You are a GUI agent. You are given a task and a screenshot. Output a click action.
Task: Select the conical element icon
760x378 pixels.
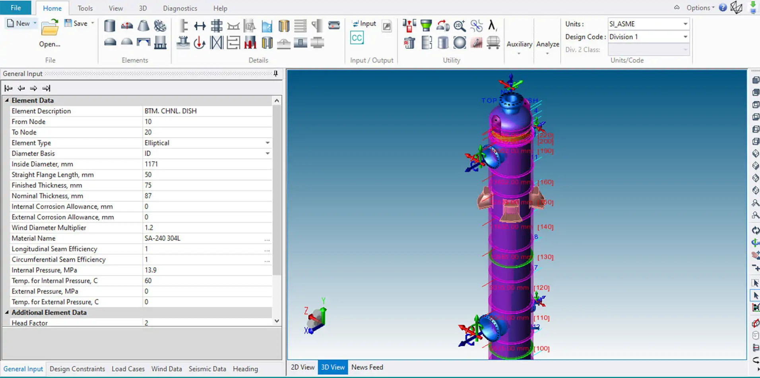point(143,26)
